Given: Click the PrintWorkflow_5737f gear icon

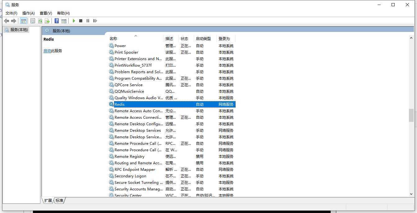Looking at the screenshot, I should pyautogui.click(x=111, y=65).
